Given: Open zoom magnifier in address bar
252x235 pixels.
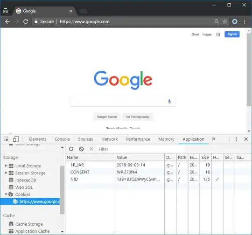Looking at the screenshot, I should click(x=217, y=21).
